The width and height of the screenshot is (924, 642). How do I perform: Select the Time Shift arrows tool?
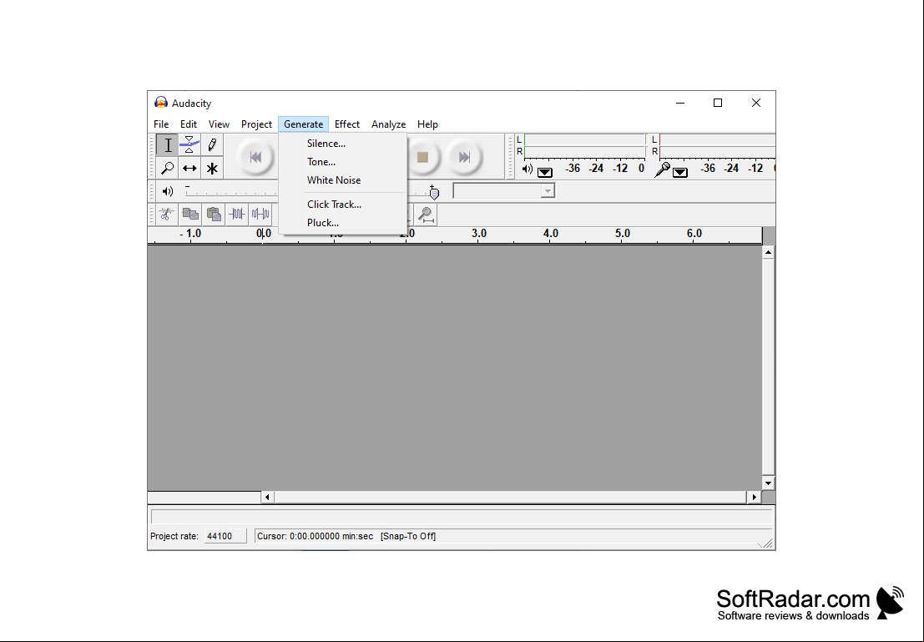coord(189,168)
